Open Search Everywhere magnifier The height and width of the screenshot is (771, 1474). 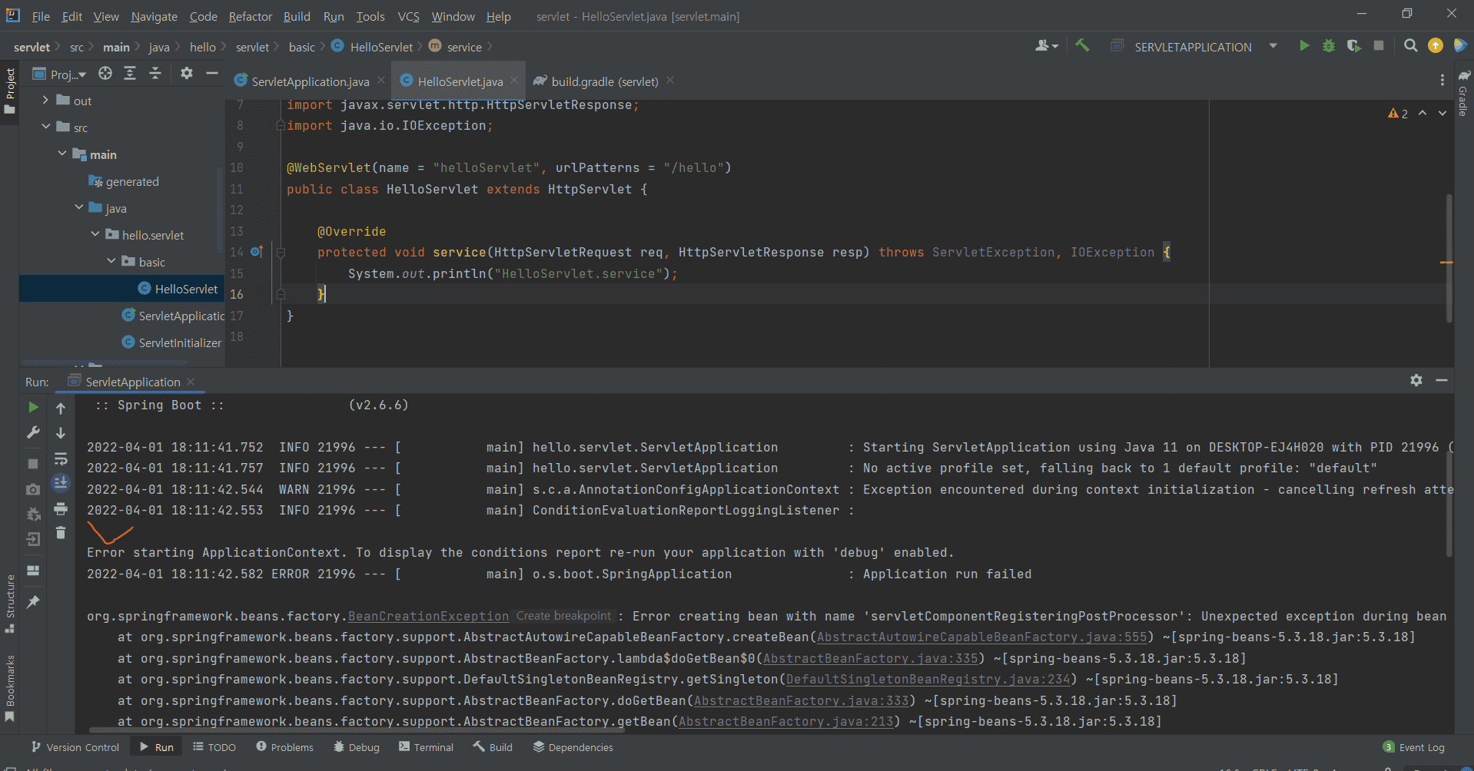(1410, 46)
